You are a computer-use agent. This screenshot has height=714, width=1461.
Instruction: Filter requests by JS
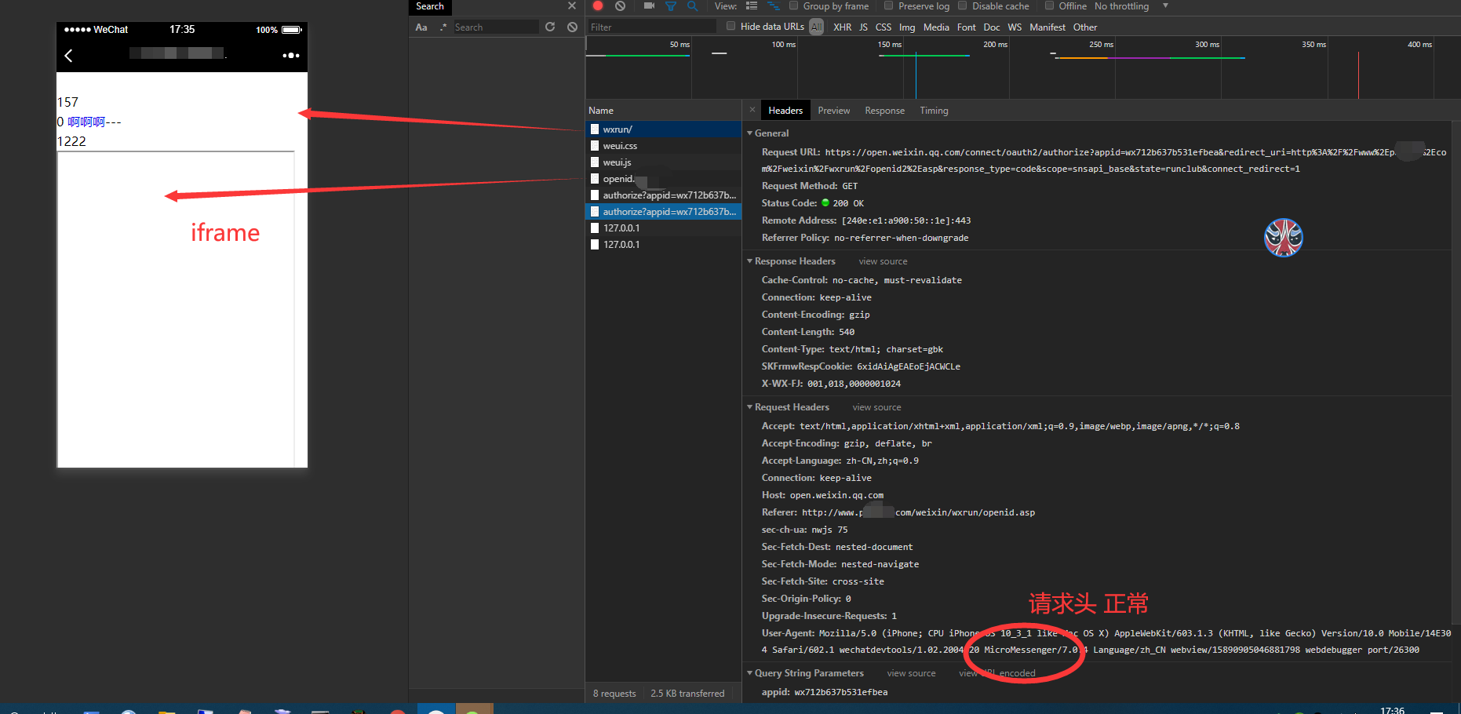pyautogui.click(x=863, y=27)
